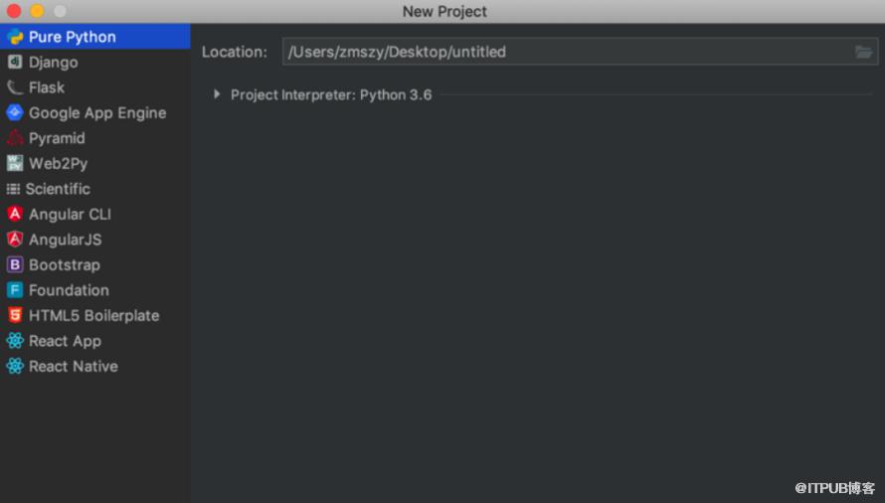Select the Pyramid project type
Viewport: 885px width, 503px height.
(x=95, y=138)
